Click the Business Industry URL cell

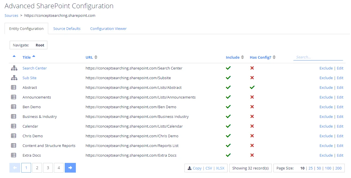point(137,117)
